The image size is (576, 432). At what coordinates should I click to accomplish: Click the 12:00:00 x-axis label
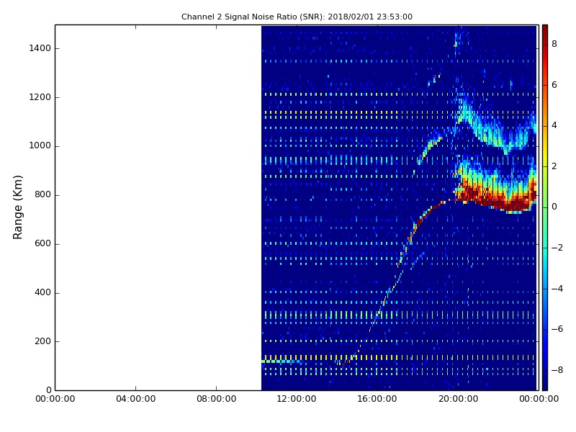297,399
